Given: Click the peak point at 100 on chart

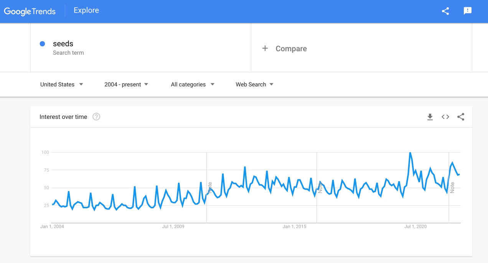Looking at the screenshot, I should click(410, 153).
